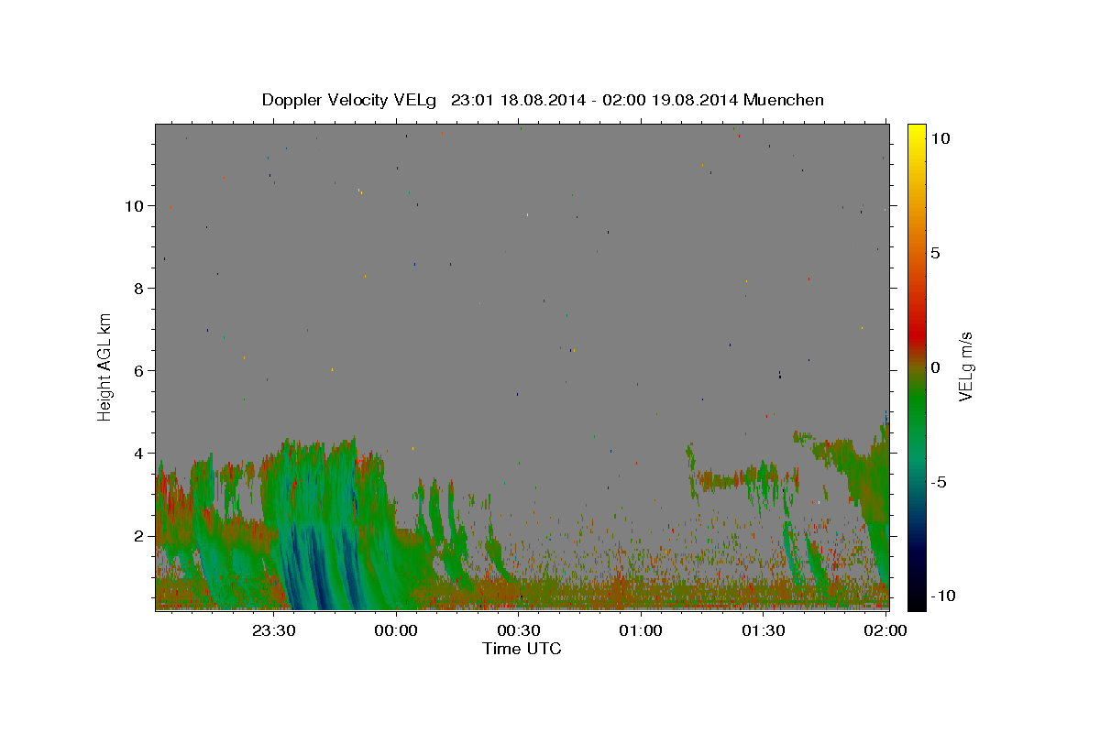The height and width of the screenshot is (733, 1100).
Task: Click the height axis label 4
Action: click(138, 453)
